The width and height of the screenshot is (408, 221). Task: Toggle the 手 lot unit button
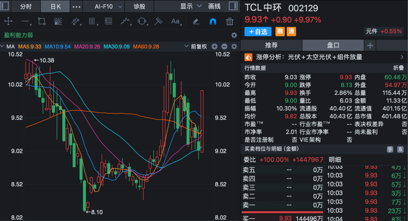click(390, 149)
